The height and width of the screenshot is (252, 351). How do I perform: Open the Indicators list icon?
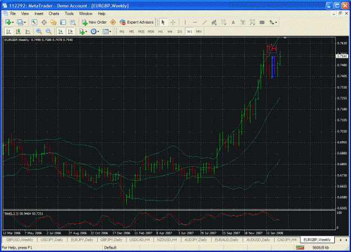click(x=82, y=31)
